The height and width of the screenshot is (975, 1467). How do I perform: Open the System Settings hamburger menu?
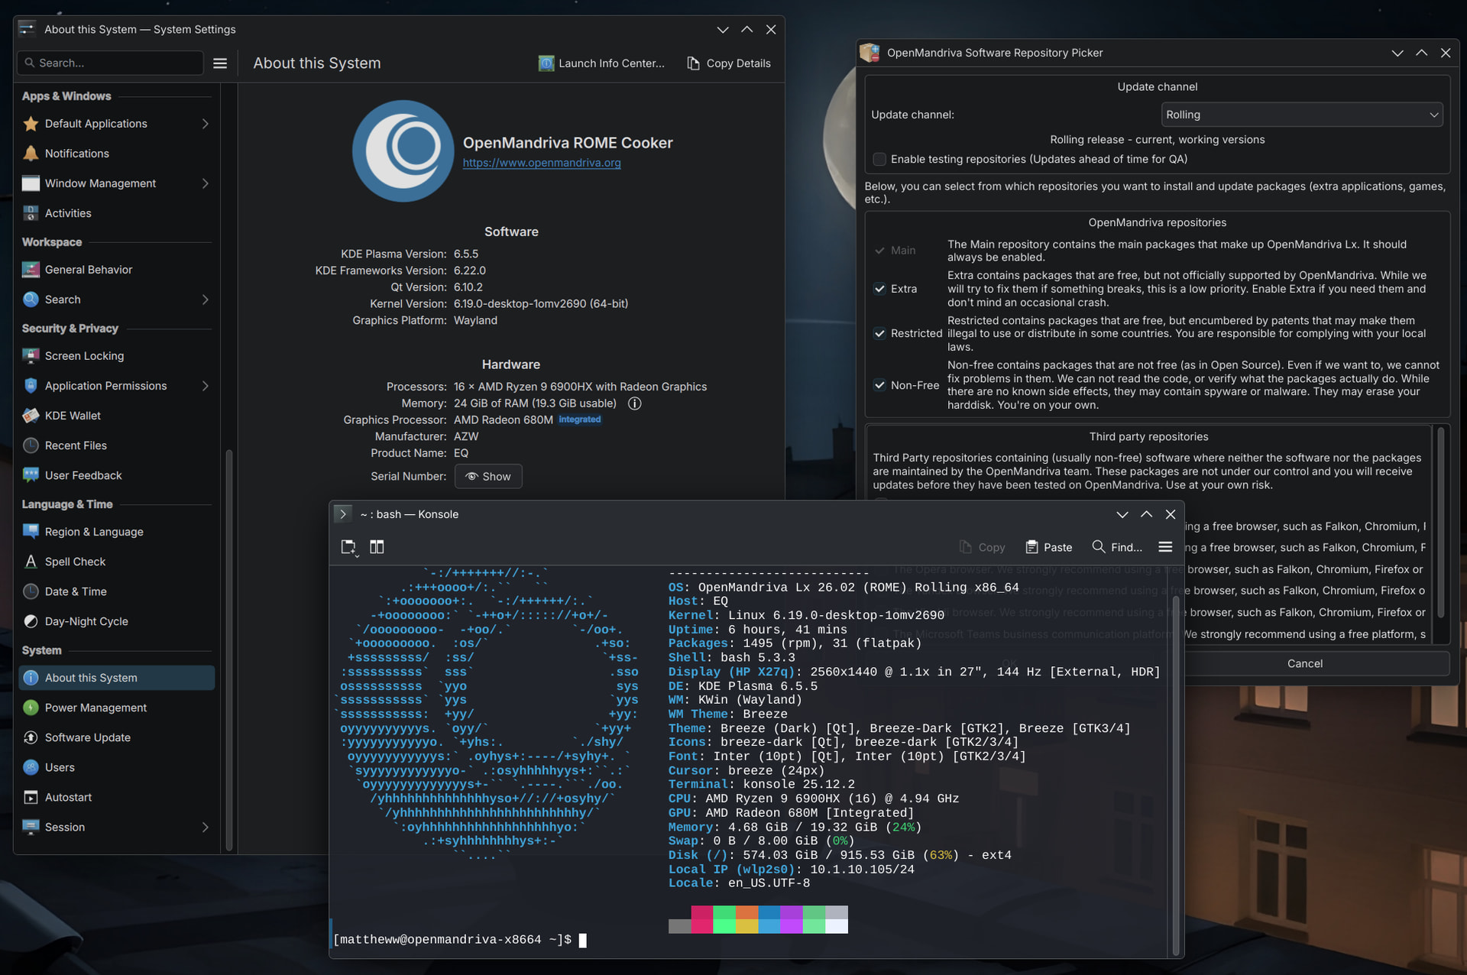pyautogui.click(x=220, y=63)
